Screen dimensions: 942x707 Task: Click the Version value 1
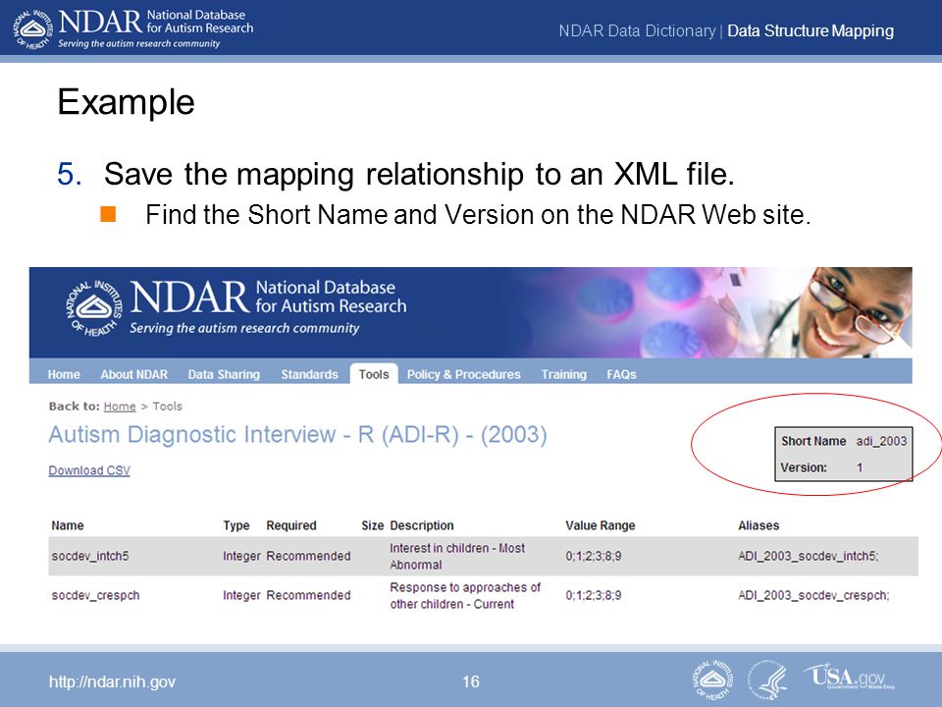(860, 467)
